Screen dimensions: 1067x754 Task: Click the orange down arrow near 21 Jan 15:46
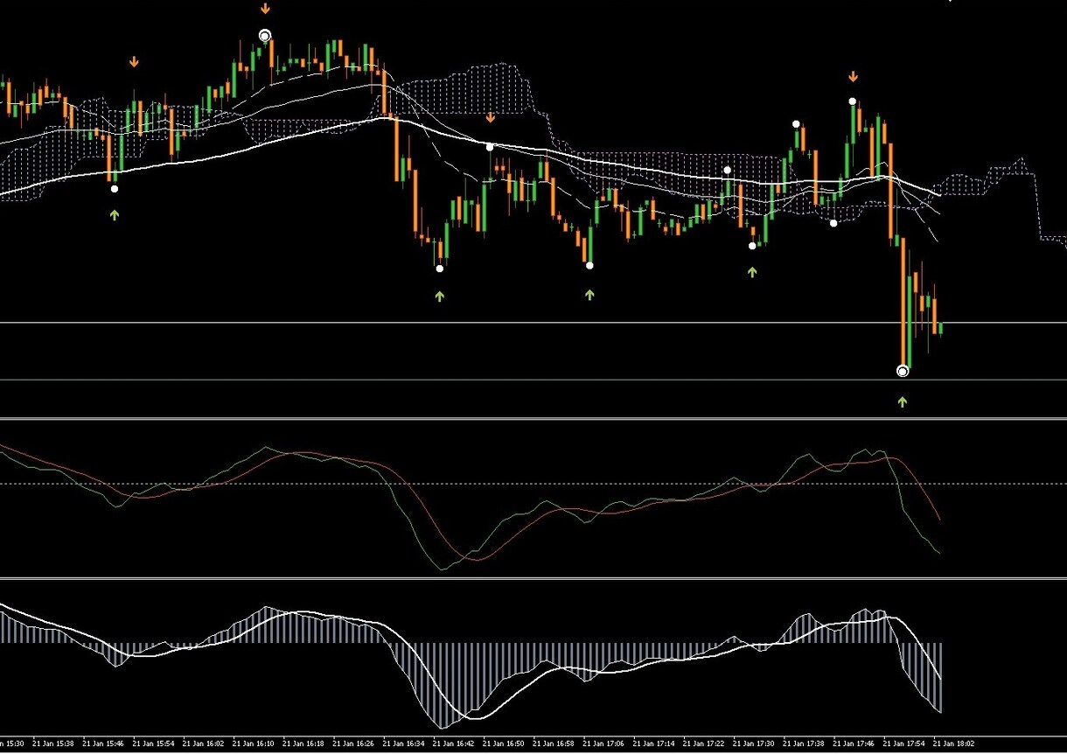coord(134,62)
